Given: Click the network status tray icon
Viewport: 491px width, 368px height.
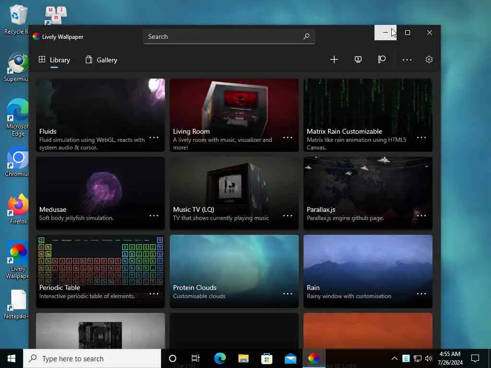Looking at the screenshot, I should pos(418,358).
